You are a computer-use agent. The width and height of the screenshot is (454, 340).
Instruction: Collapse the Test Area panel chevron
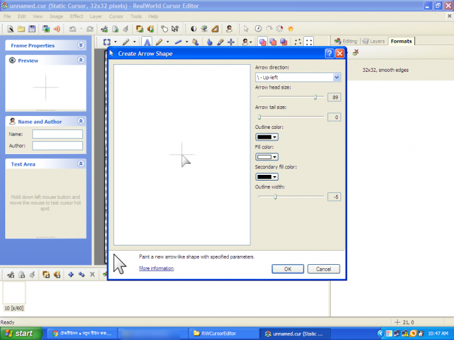coord(81,164)
